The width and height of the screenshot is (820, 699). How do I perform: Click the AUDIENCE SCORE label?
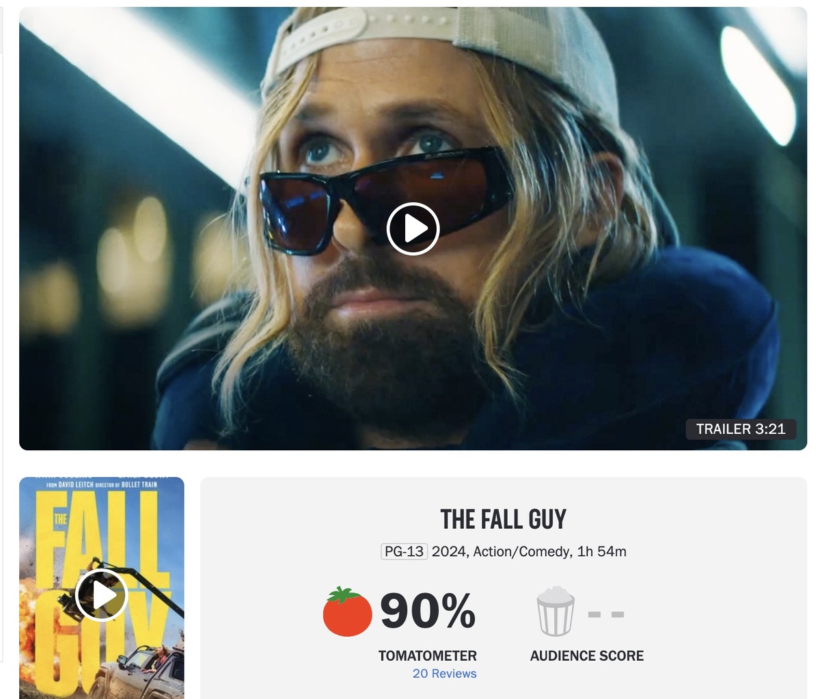point(587,656)
